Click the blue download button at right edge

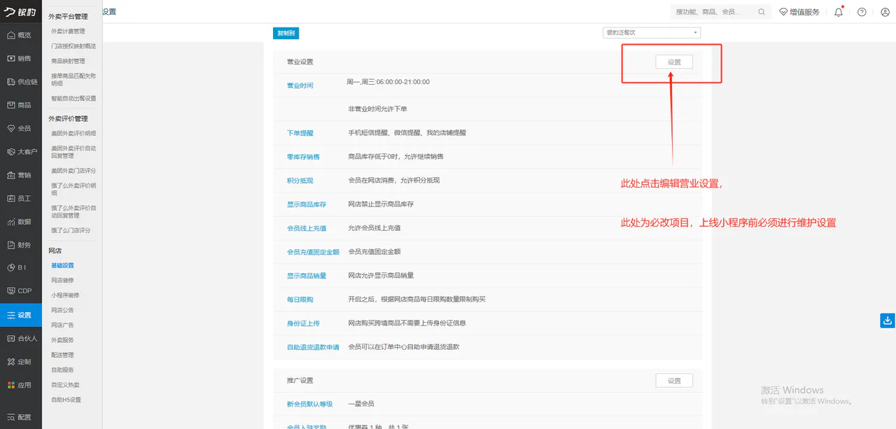pos(888,321)
